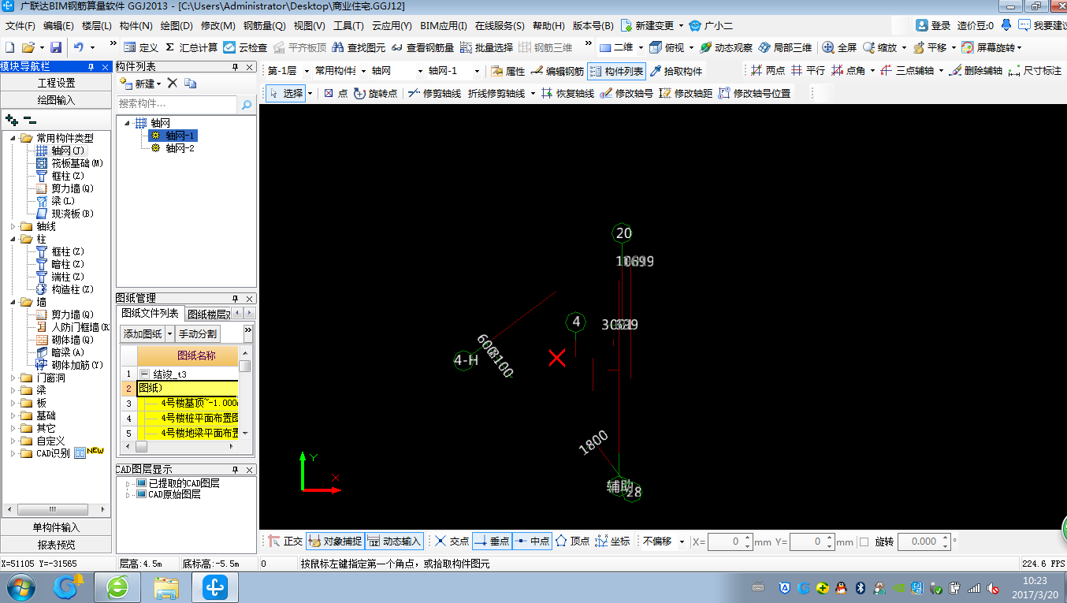Click 全屏 full screen zoom

coord(839,47)
